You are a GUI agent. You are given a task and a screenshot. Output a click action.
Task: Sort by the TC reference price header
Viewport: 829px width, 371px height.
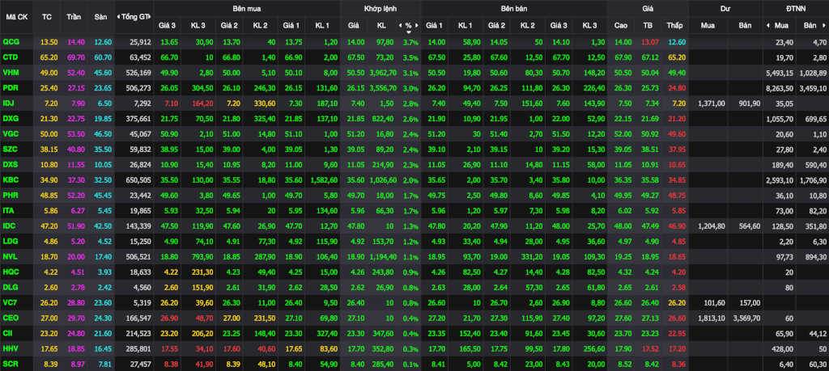(46, 17)
